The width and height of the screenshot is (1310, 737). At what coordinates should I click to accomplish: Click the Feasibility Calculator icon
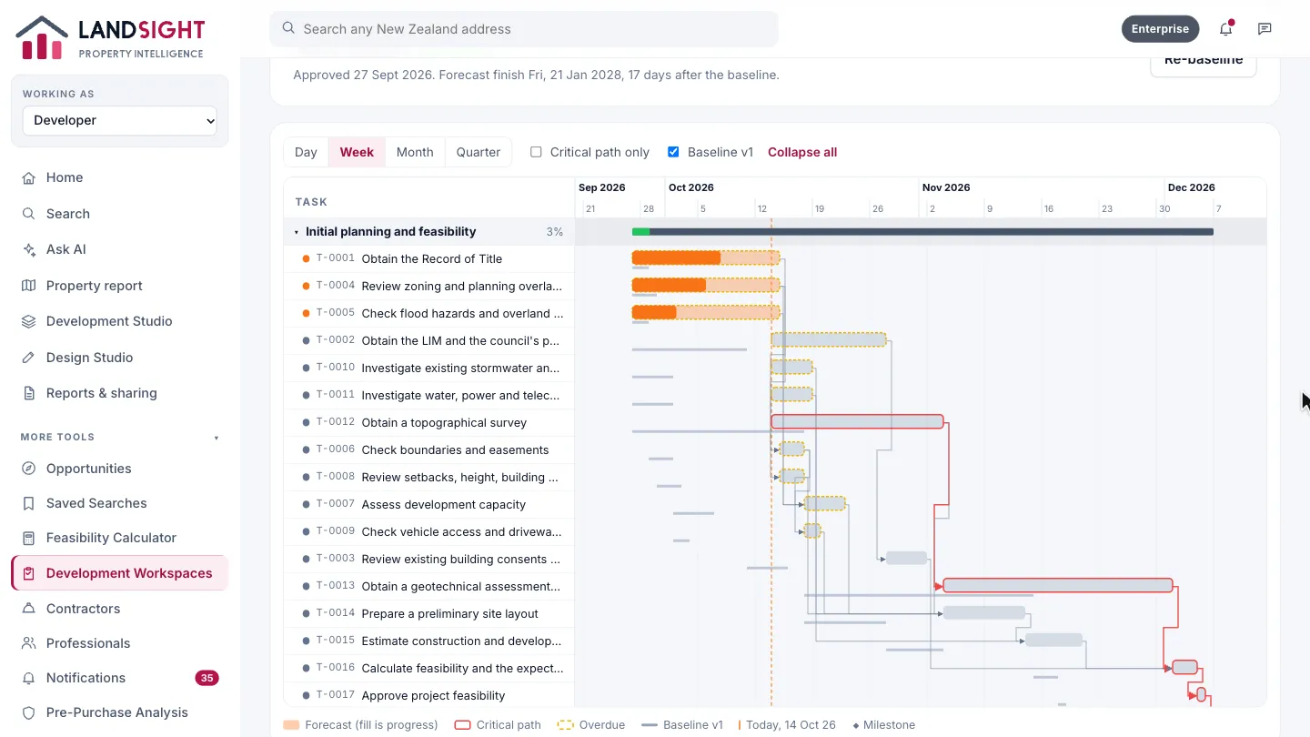click(29, 538)
